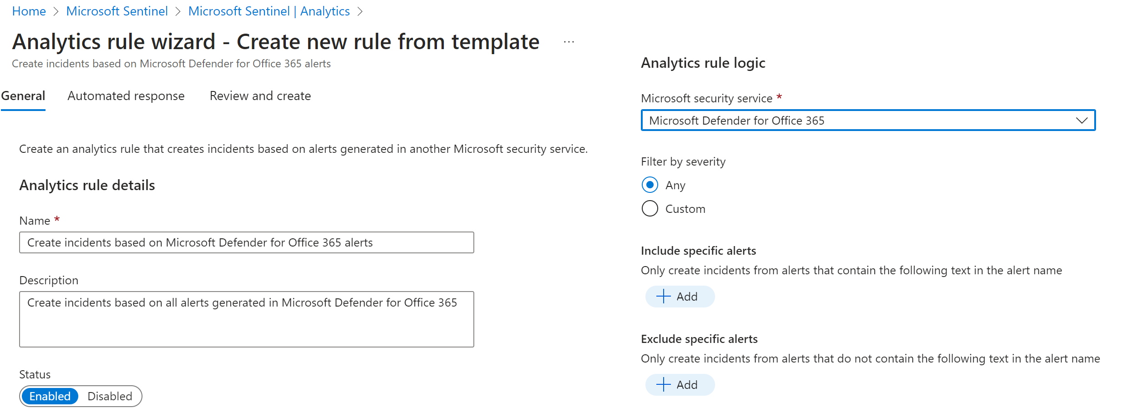Screen dimensions: 1132x418
Task: Select the Custom severity radio button
Action: click(x=650, y=209)
